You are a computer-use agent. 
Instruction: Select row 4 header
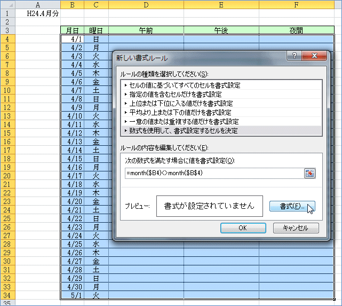[7, 39]
